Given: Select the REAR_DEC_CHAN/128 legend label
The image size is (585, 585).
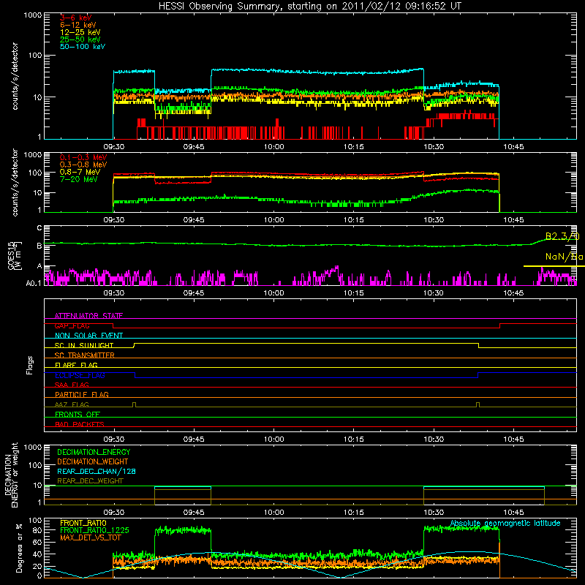Looking at the screenshot, I should pos(97,471).
